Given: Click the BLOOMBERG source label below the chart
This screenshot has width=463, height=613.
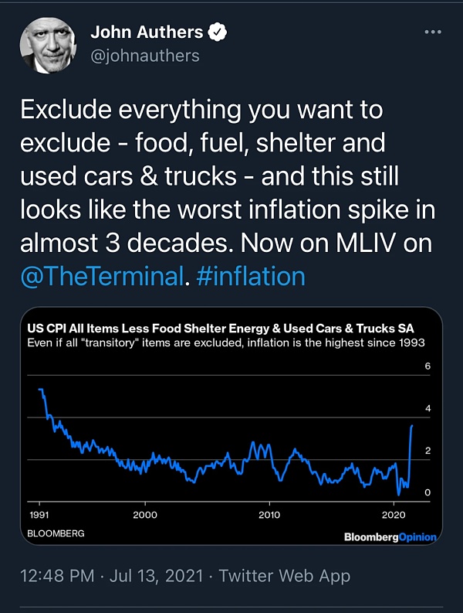Looking at the screenshot, I should 56,533.
